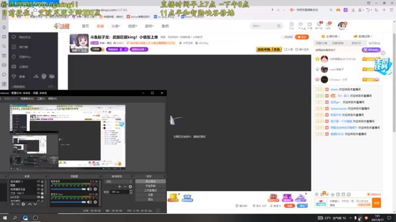396x222 pixels.
Task: Expand the 分类 dropdown in Douyu nav
Action: (x=116, y=26)
